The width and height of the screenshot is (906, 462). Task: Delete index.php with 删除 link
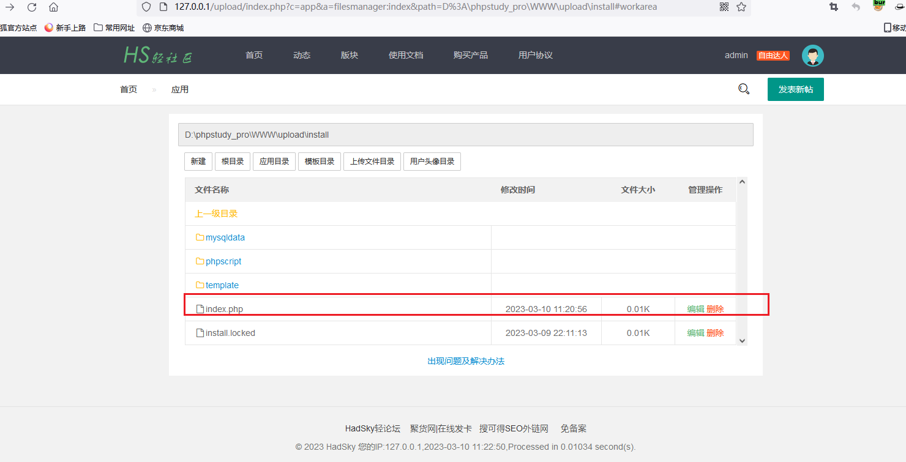(715, 309)
